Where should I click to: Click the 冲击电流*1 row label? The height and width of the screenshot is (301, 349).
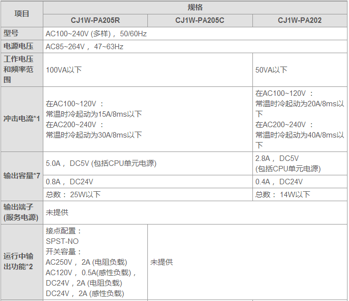[21, 119]
